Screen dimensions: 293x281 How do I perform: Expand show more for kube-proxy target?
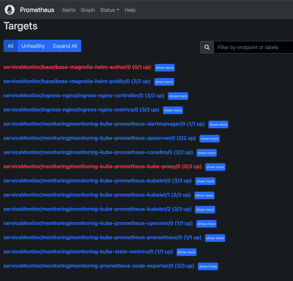[x=215, y=167]
